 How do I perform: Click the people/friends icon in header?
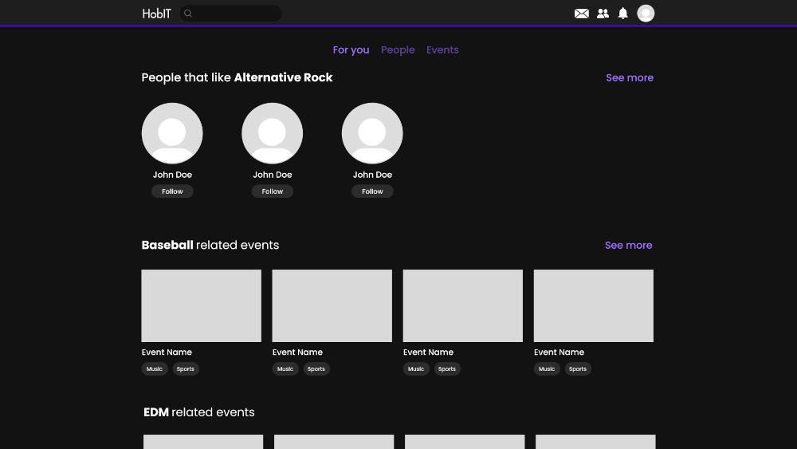(x=603, y=14)
